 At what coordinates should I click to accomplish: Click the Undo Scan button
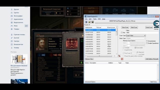(x=149, y=27)
